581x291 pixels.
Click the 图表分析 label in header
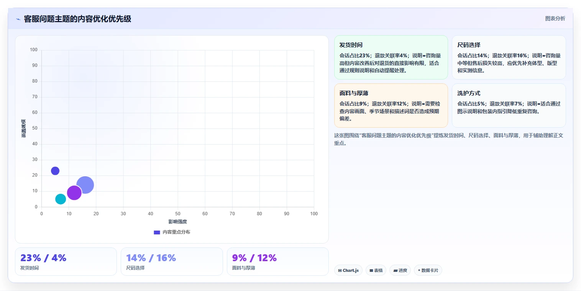(x=555, y=18)
